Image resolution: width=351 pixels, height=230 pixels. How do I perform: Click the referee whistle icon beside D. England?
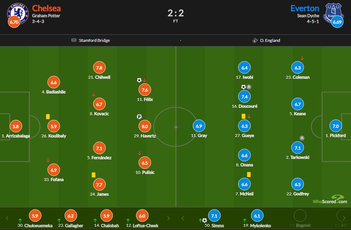tap(255, 40)
